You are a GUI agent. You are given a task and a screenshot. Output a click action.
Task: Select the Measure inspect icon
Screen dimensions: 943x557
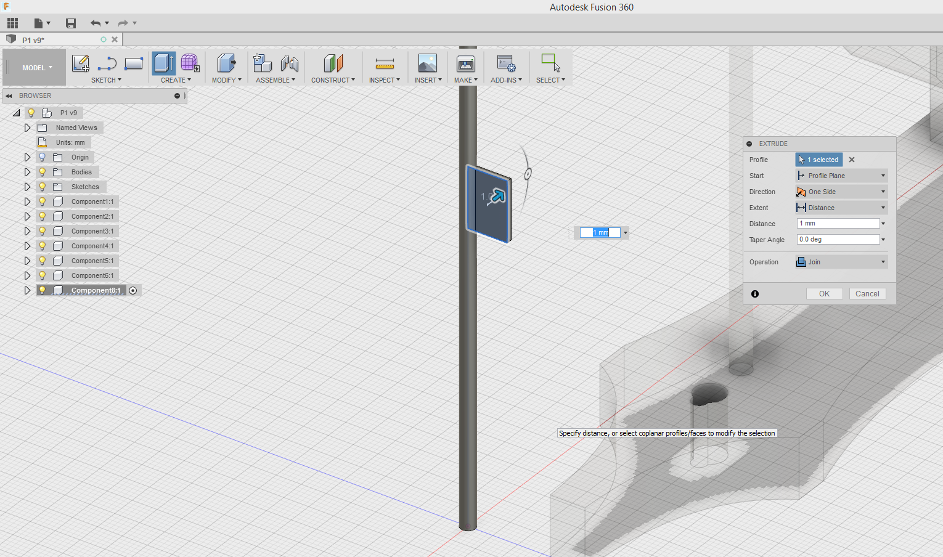(x=385, y=63)
